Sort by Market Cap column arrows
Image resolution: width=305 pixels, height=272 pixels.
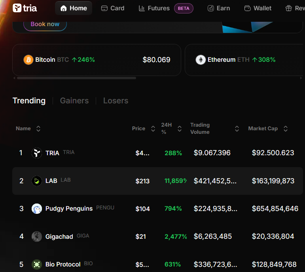point(285,129)
